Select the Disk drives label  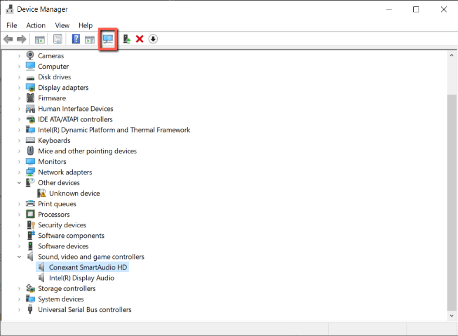click(55, 77)
